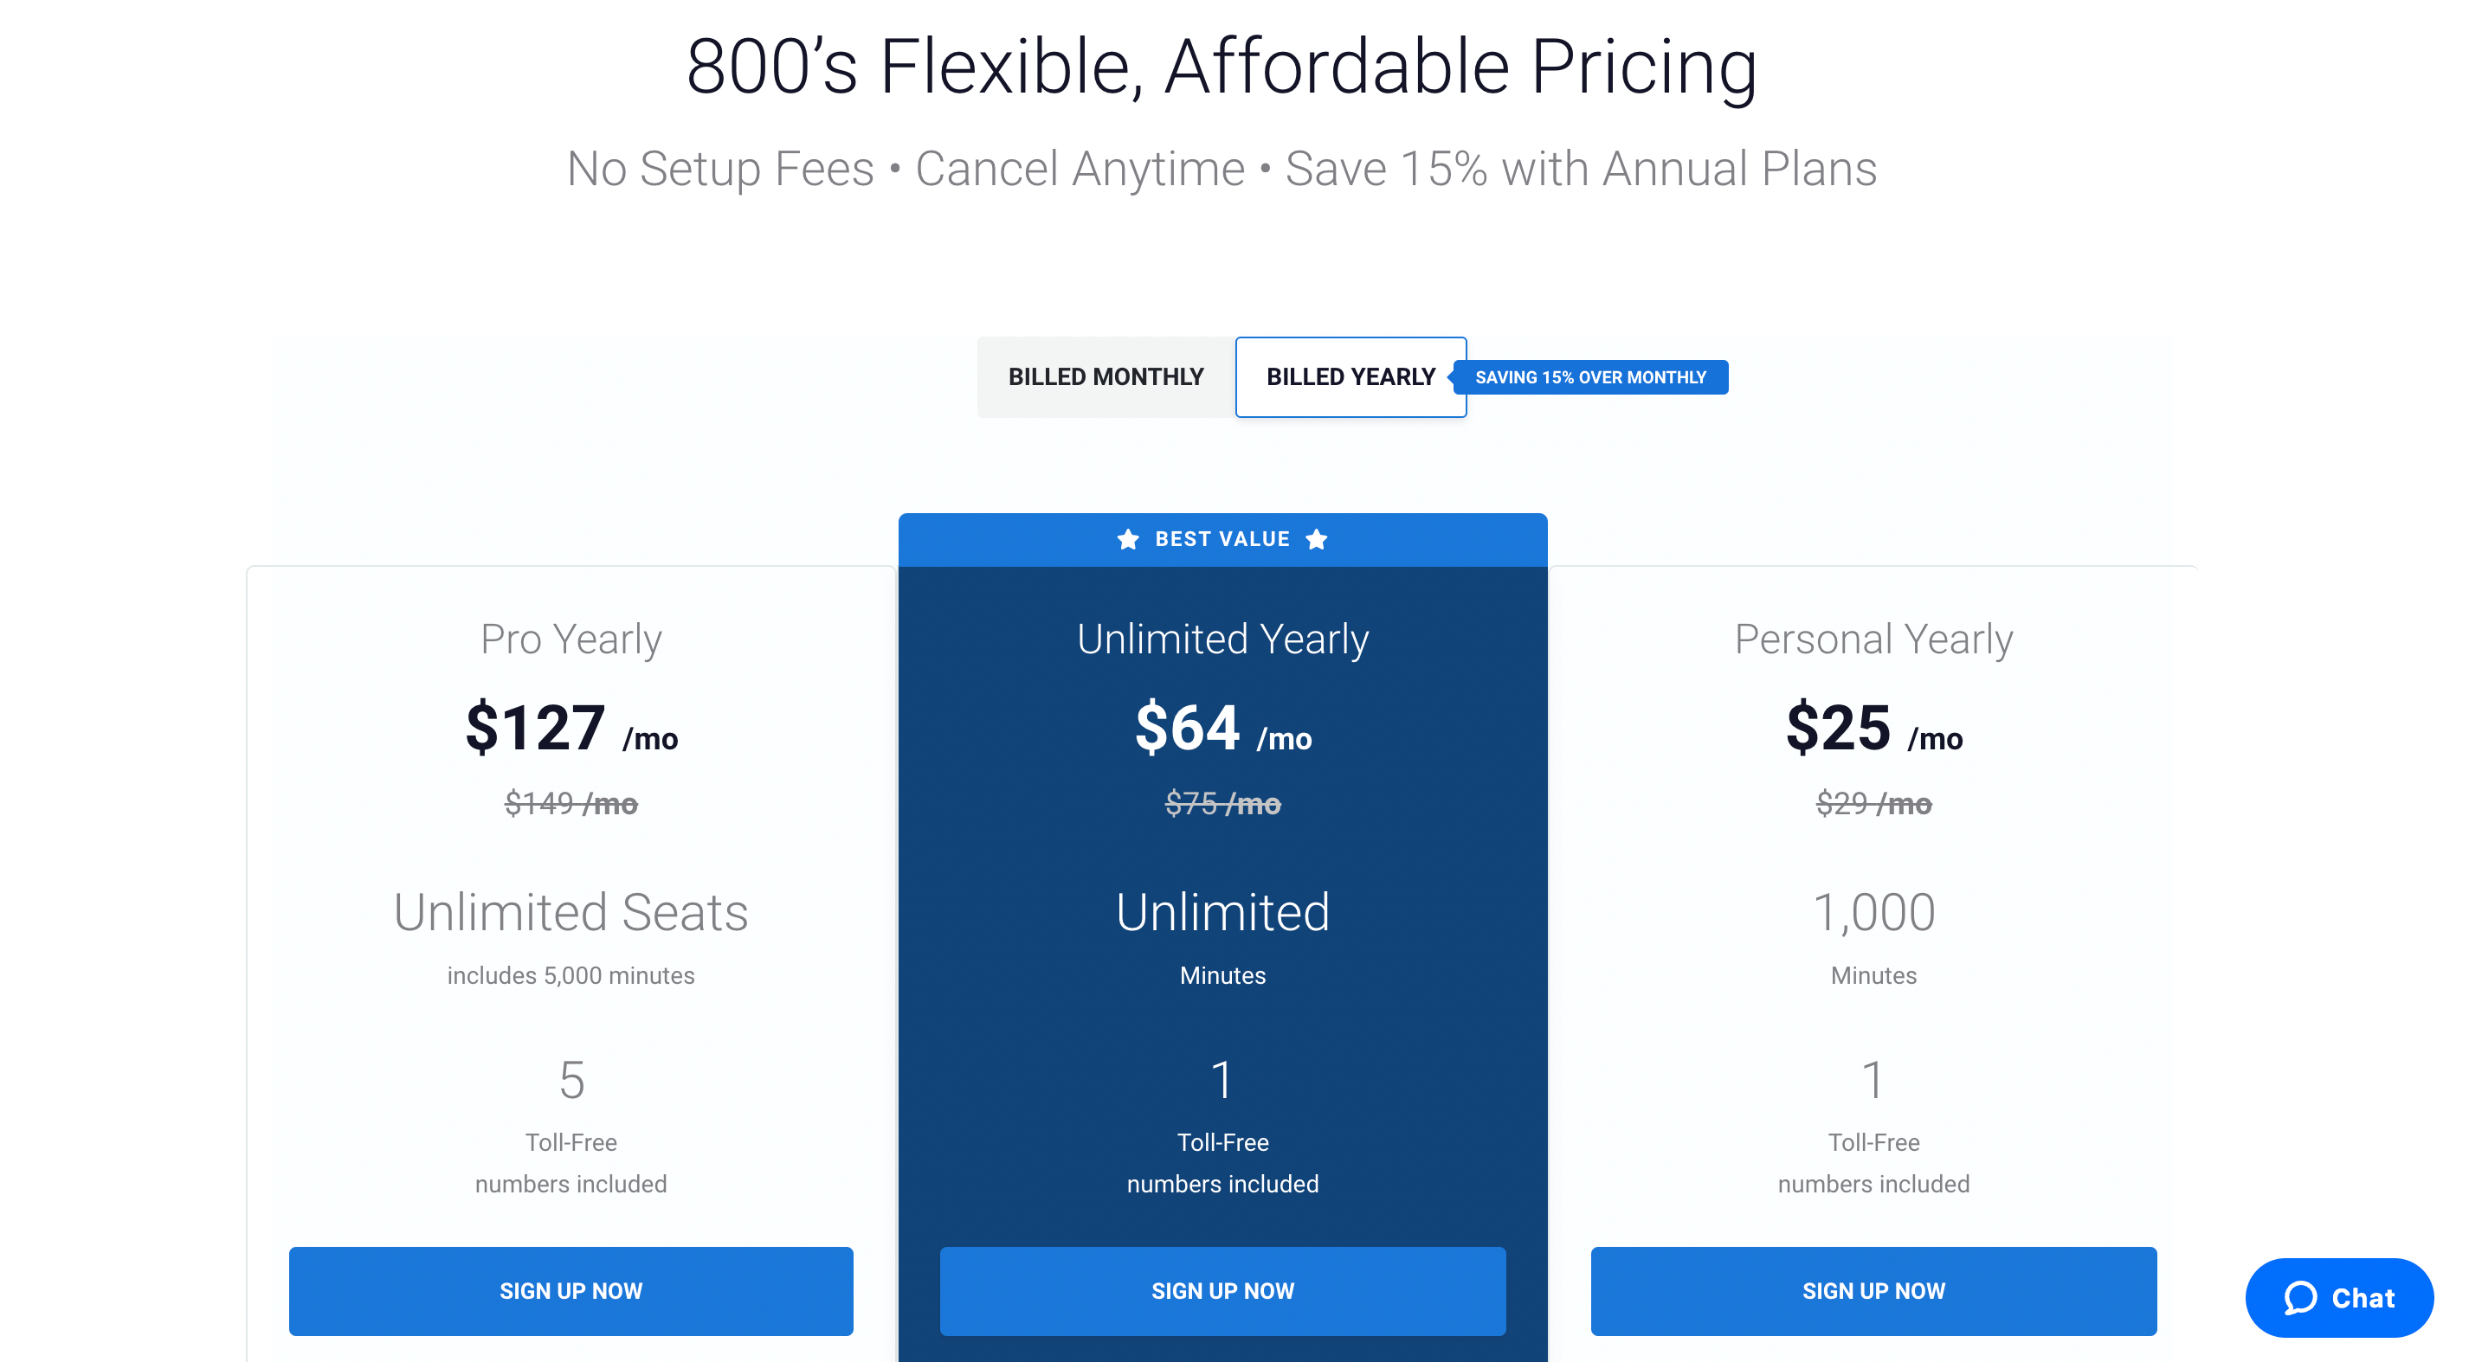Click the Chat speech bubble icon
Screen dimensions: 2469x1362
click(x=2300, y=1298)
